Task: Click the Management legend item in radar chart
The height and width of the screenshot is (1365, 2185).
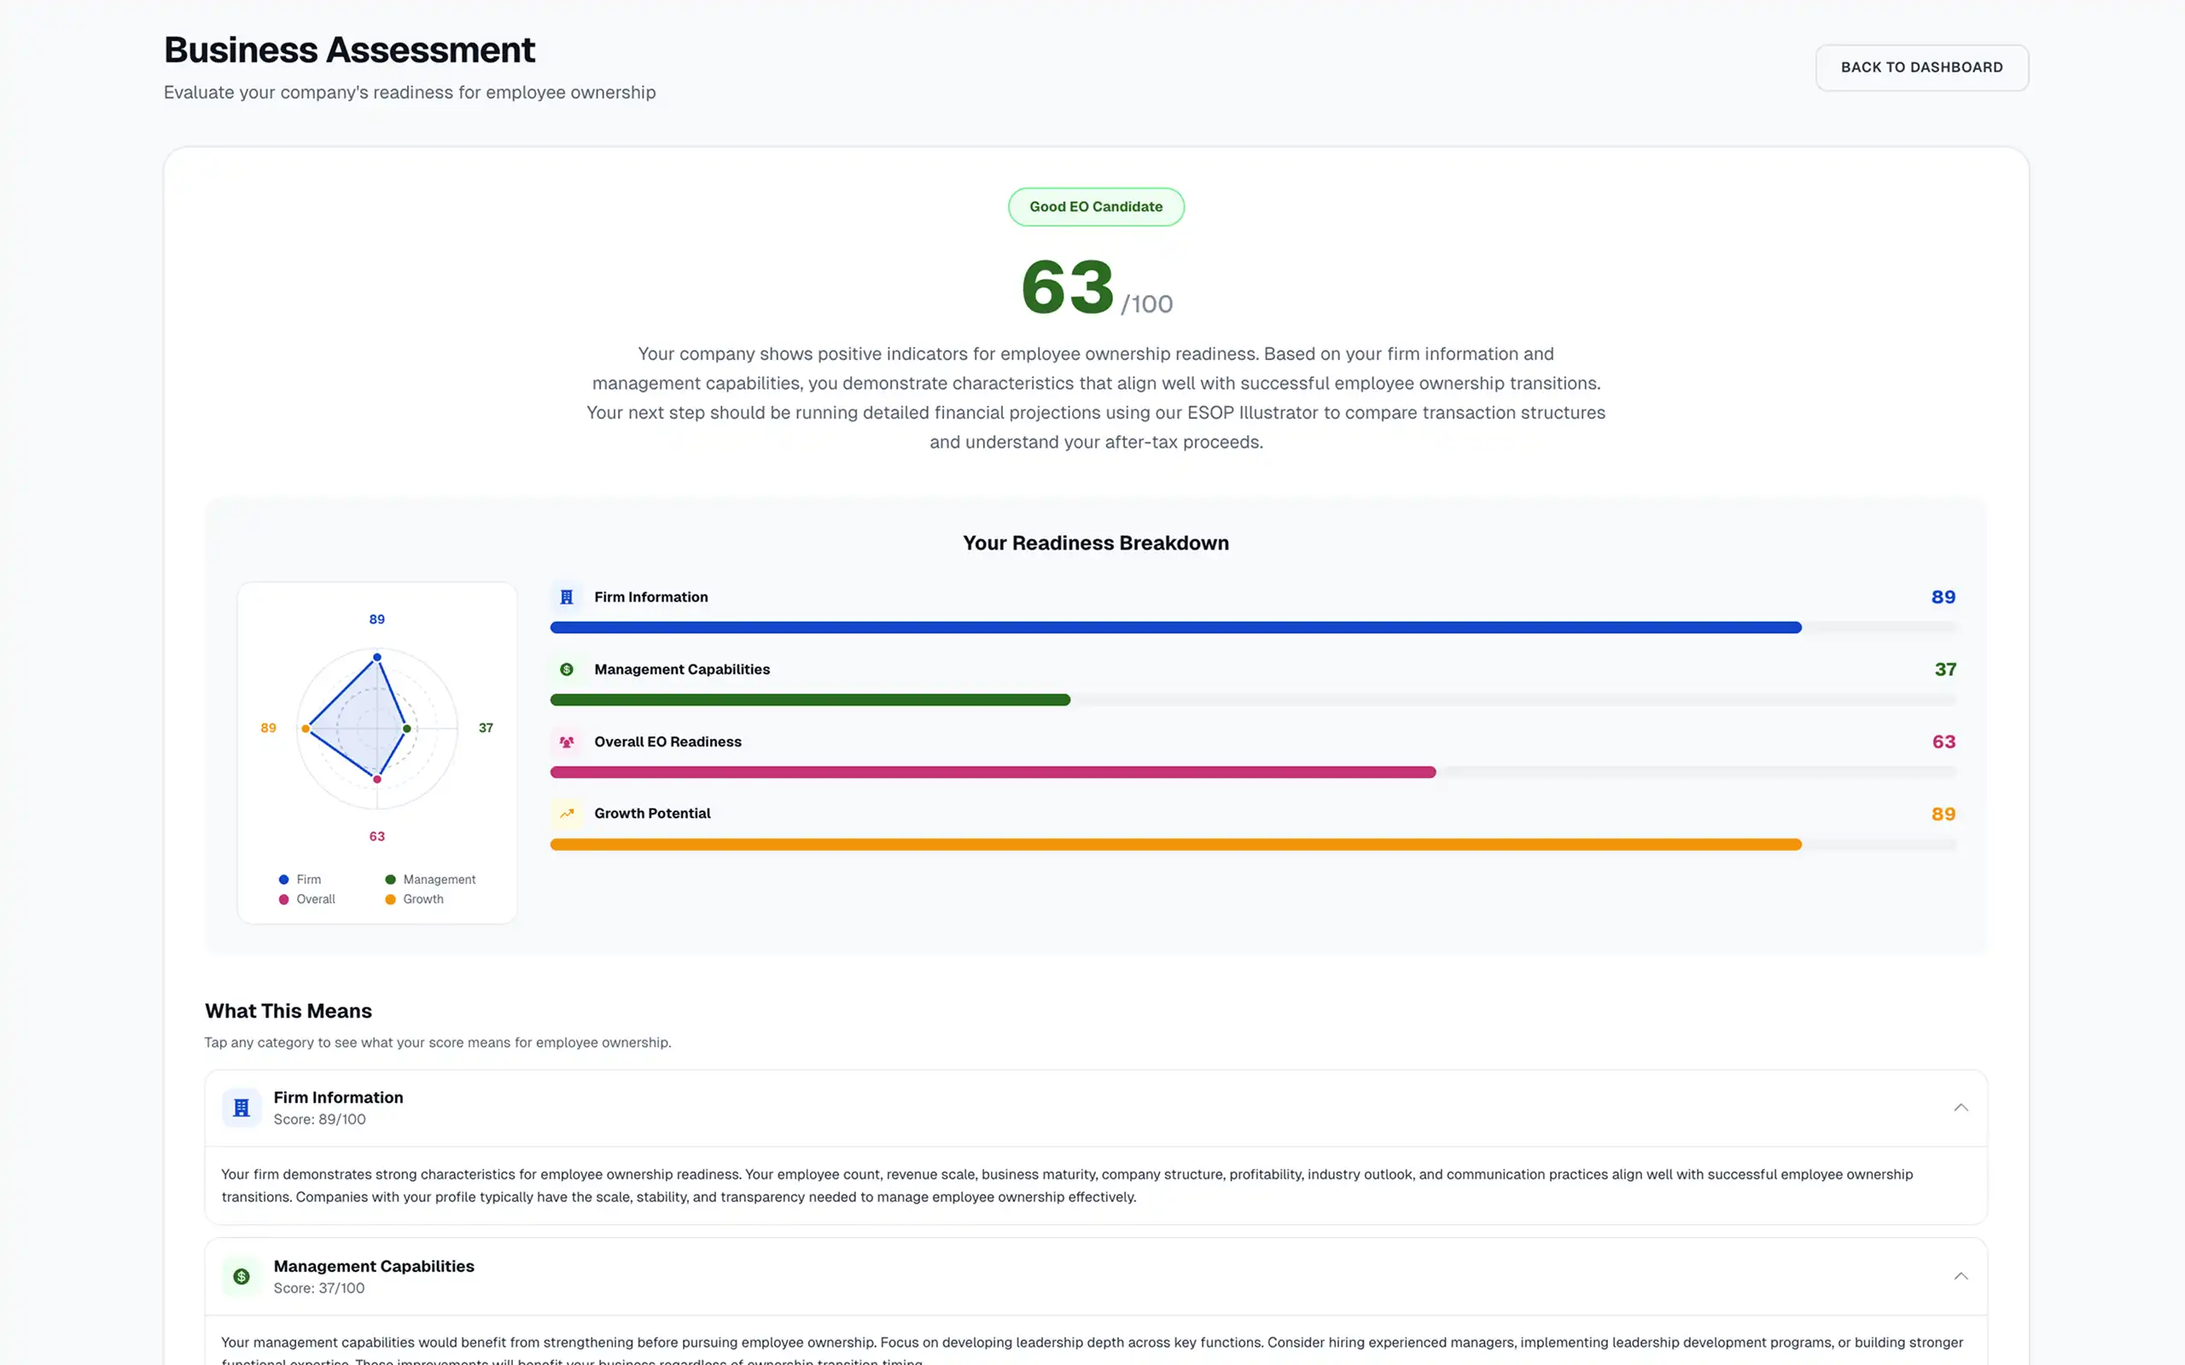Action: tap(430, 880)
